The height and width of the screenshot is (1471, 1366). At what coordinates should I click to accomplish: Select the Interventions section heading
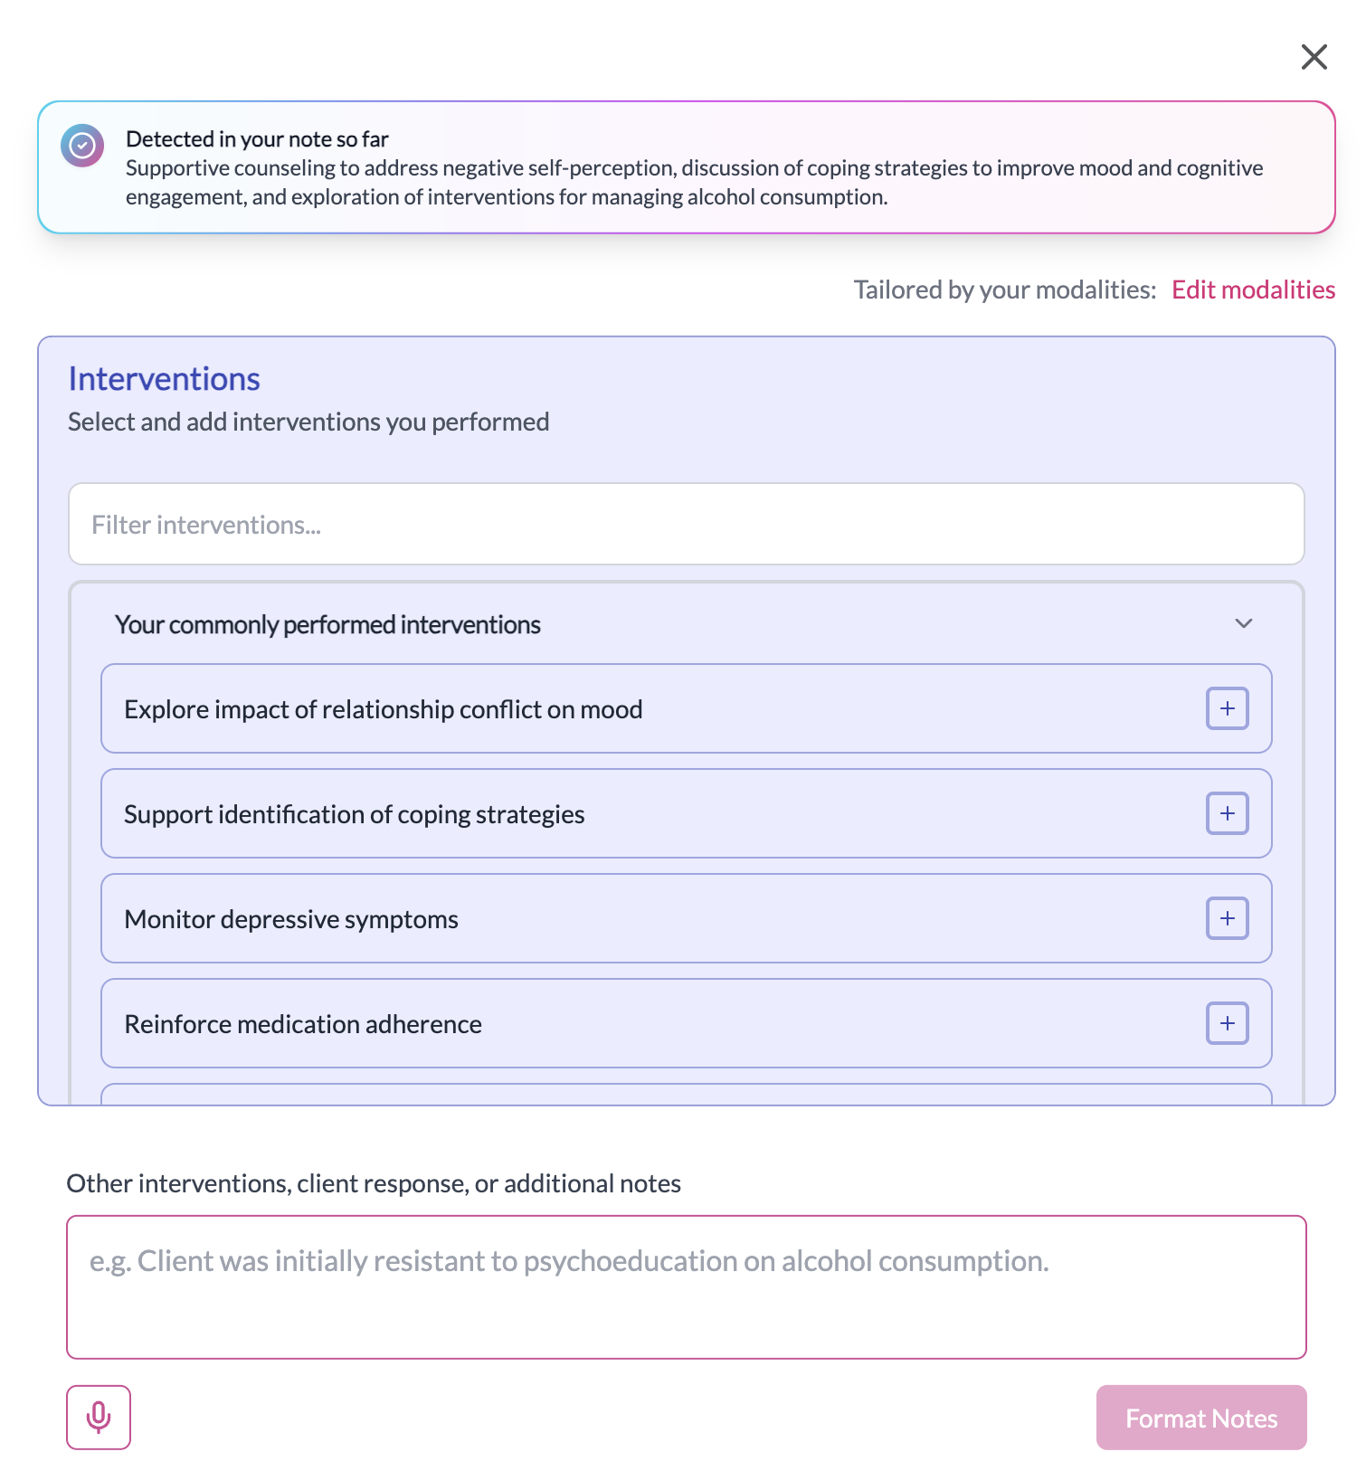pos(163,378)
